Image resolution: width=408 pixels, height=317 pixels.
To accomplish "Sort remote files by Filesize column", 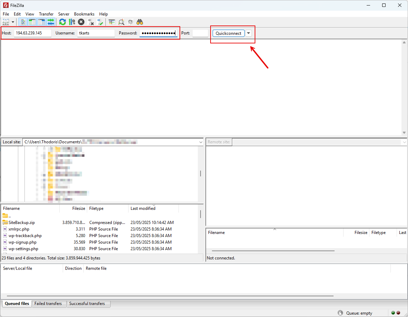I will [x=357, y=233].
